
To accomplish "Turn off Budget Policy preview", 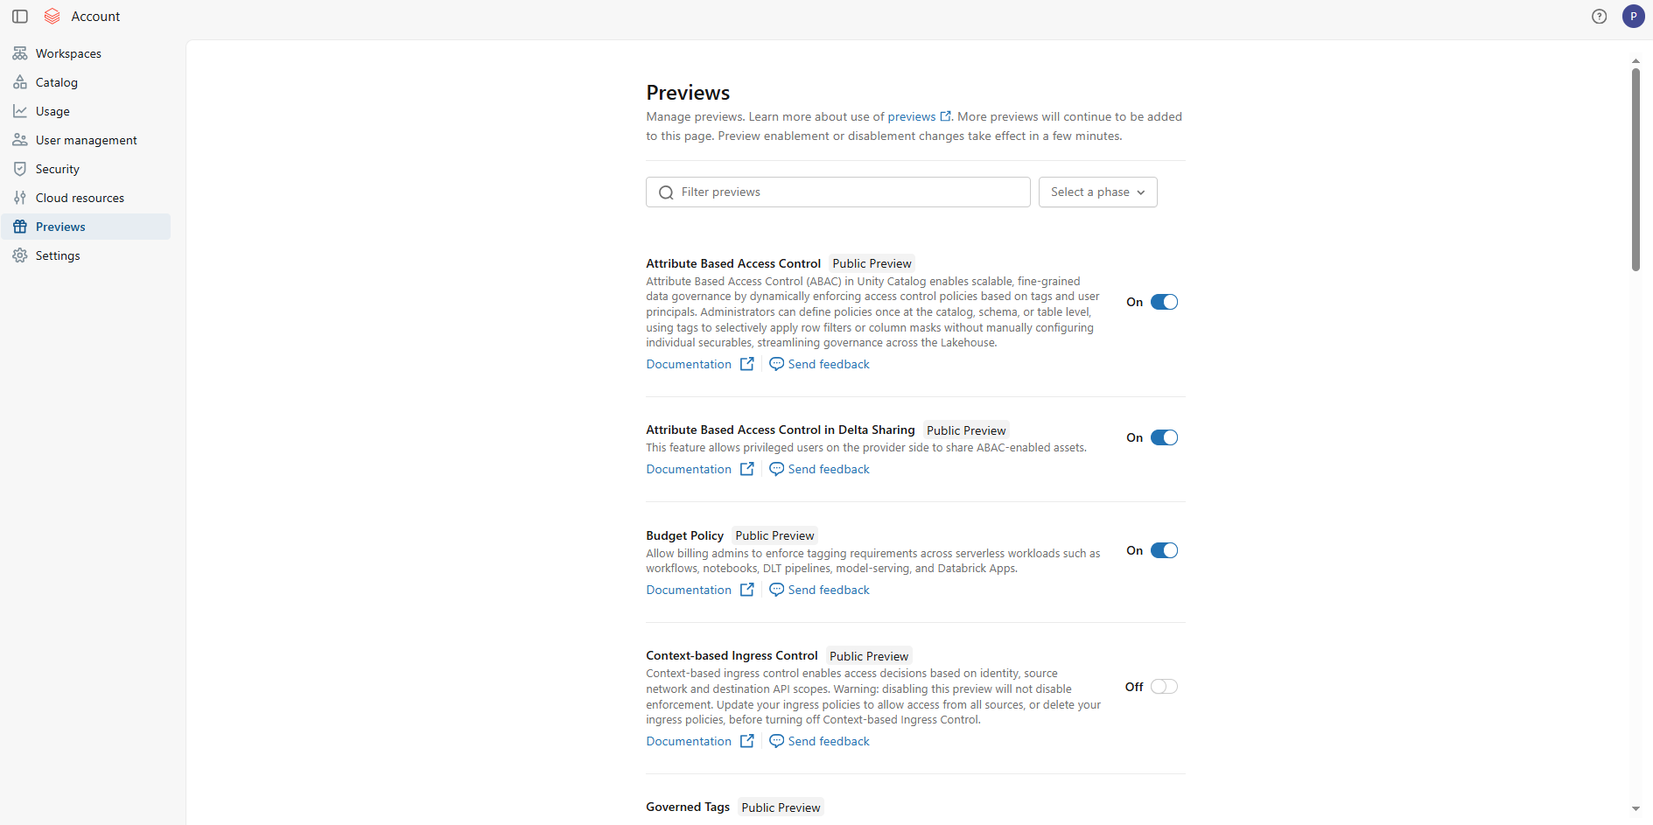I will (1164, 550).
